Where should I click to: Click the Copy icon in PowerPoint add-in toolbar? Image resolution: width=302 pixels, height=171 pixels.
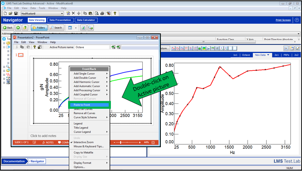(22, 47)
